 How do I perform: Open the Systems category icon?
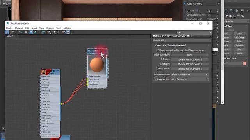point(243,16)
